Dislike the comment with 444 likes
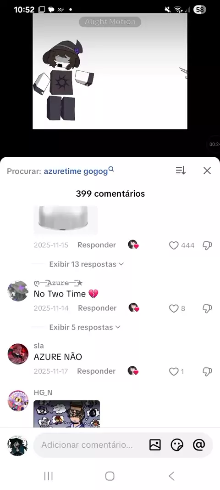The image size is (220, 490). coord(207,245)
